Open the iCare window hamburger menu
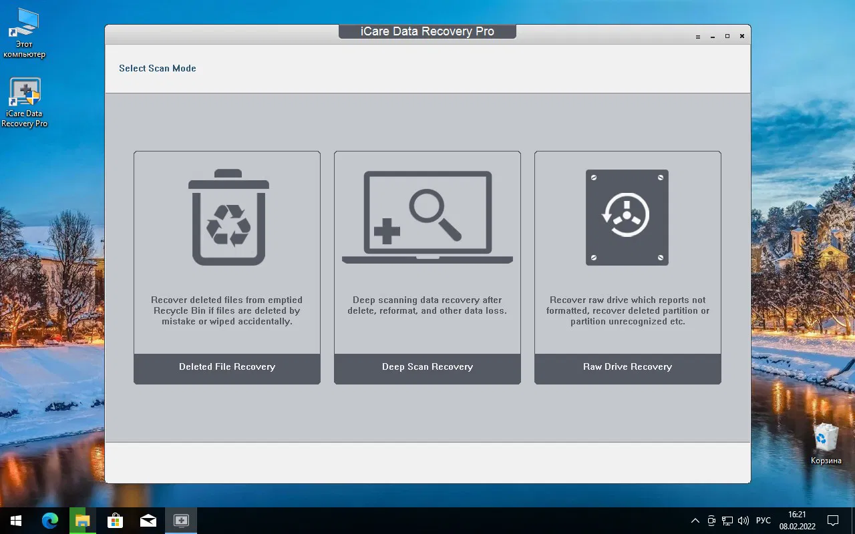 [698, 37]
